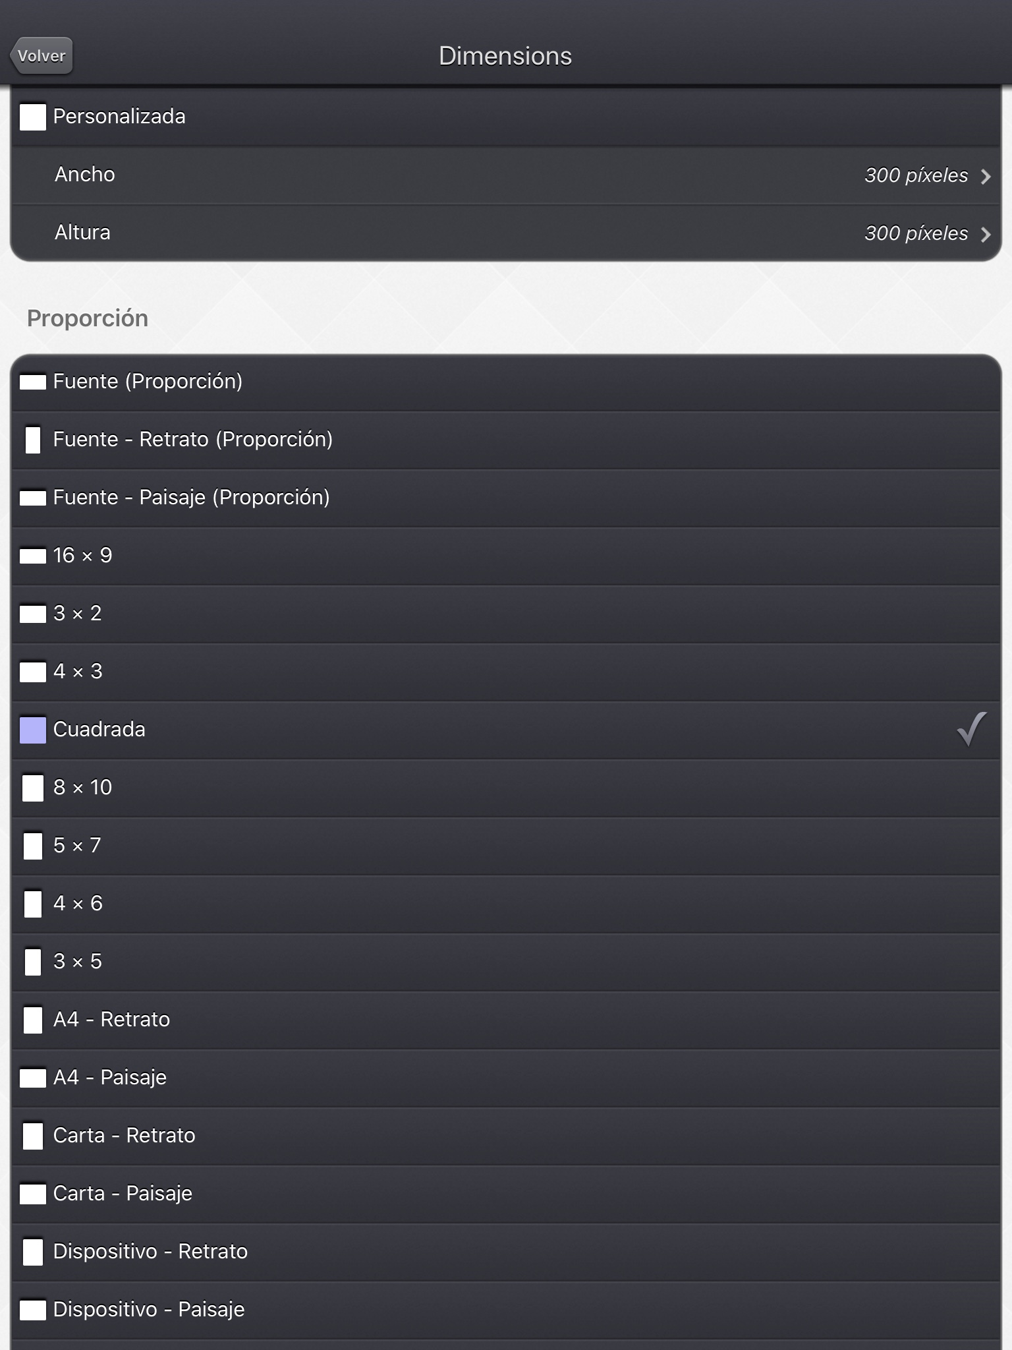This screenshot has width=1012, height=1350.
Task: Click the Dispositivo - Retrato shape icon
Action: coord(33,1252)
